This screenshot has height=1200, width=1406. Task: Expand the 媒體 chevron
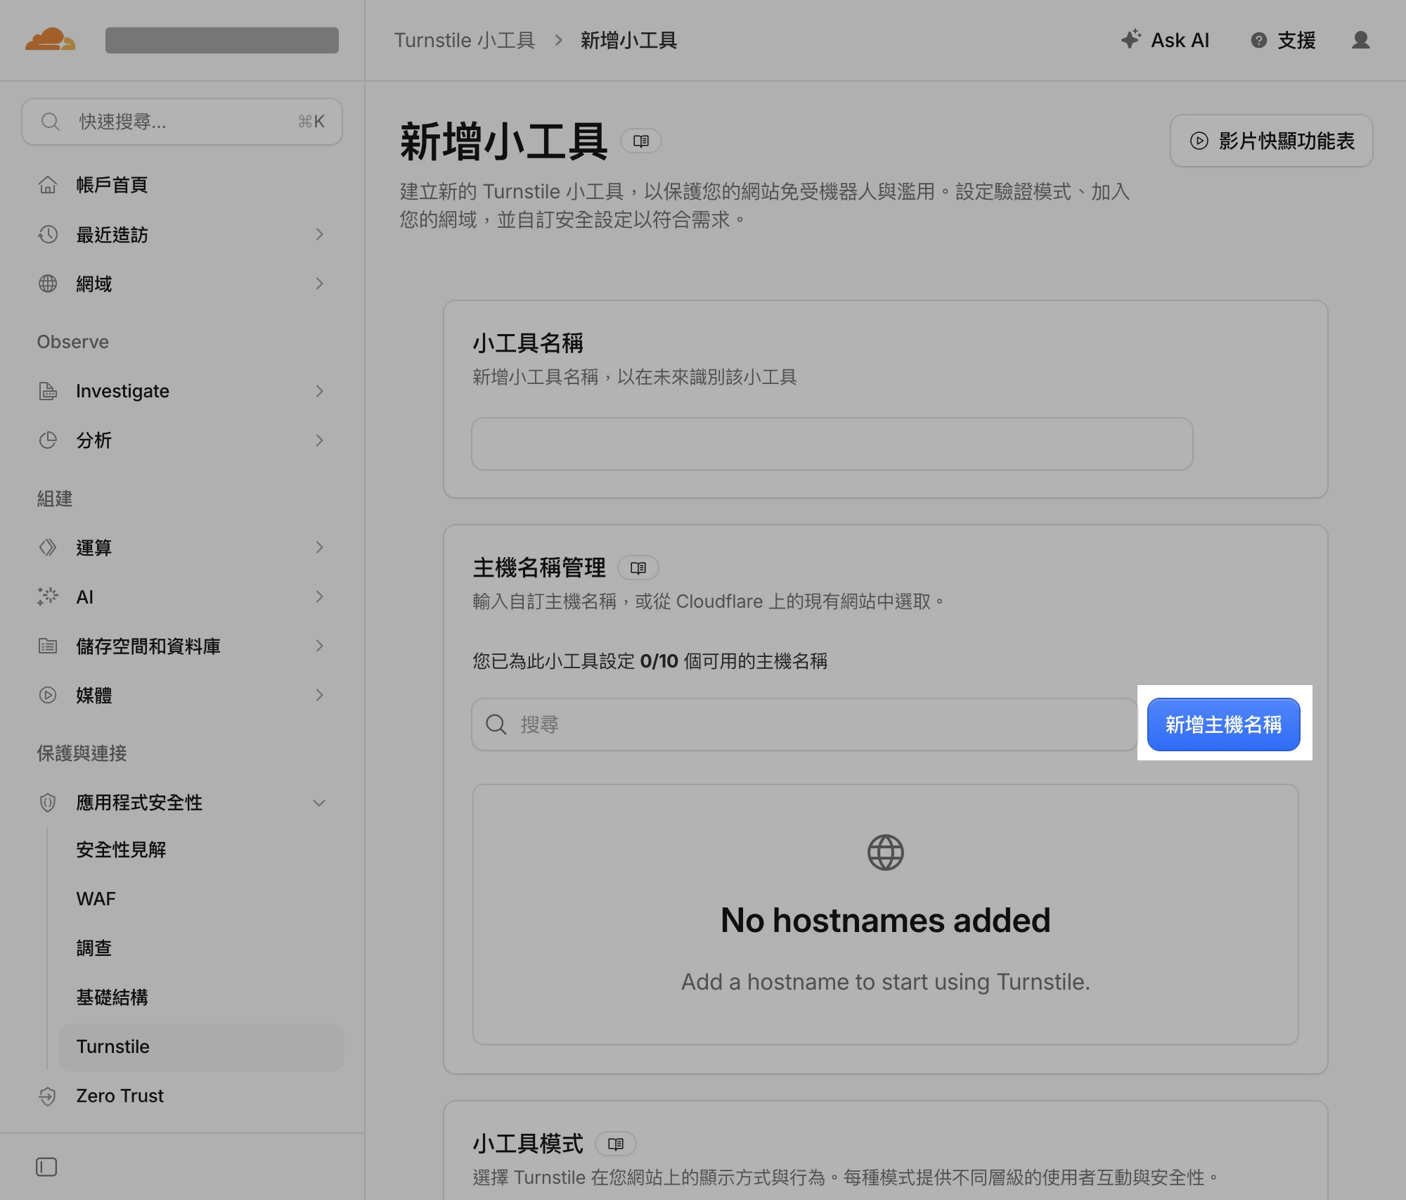319,695
